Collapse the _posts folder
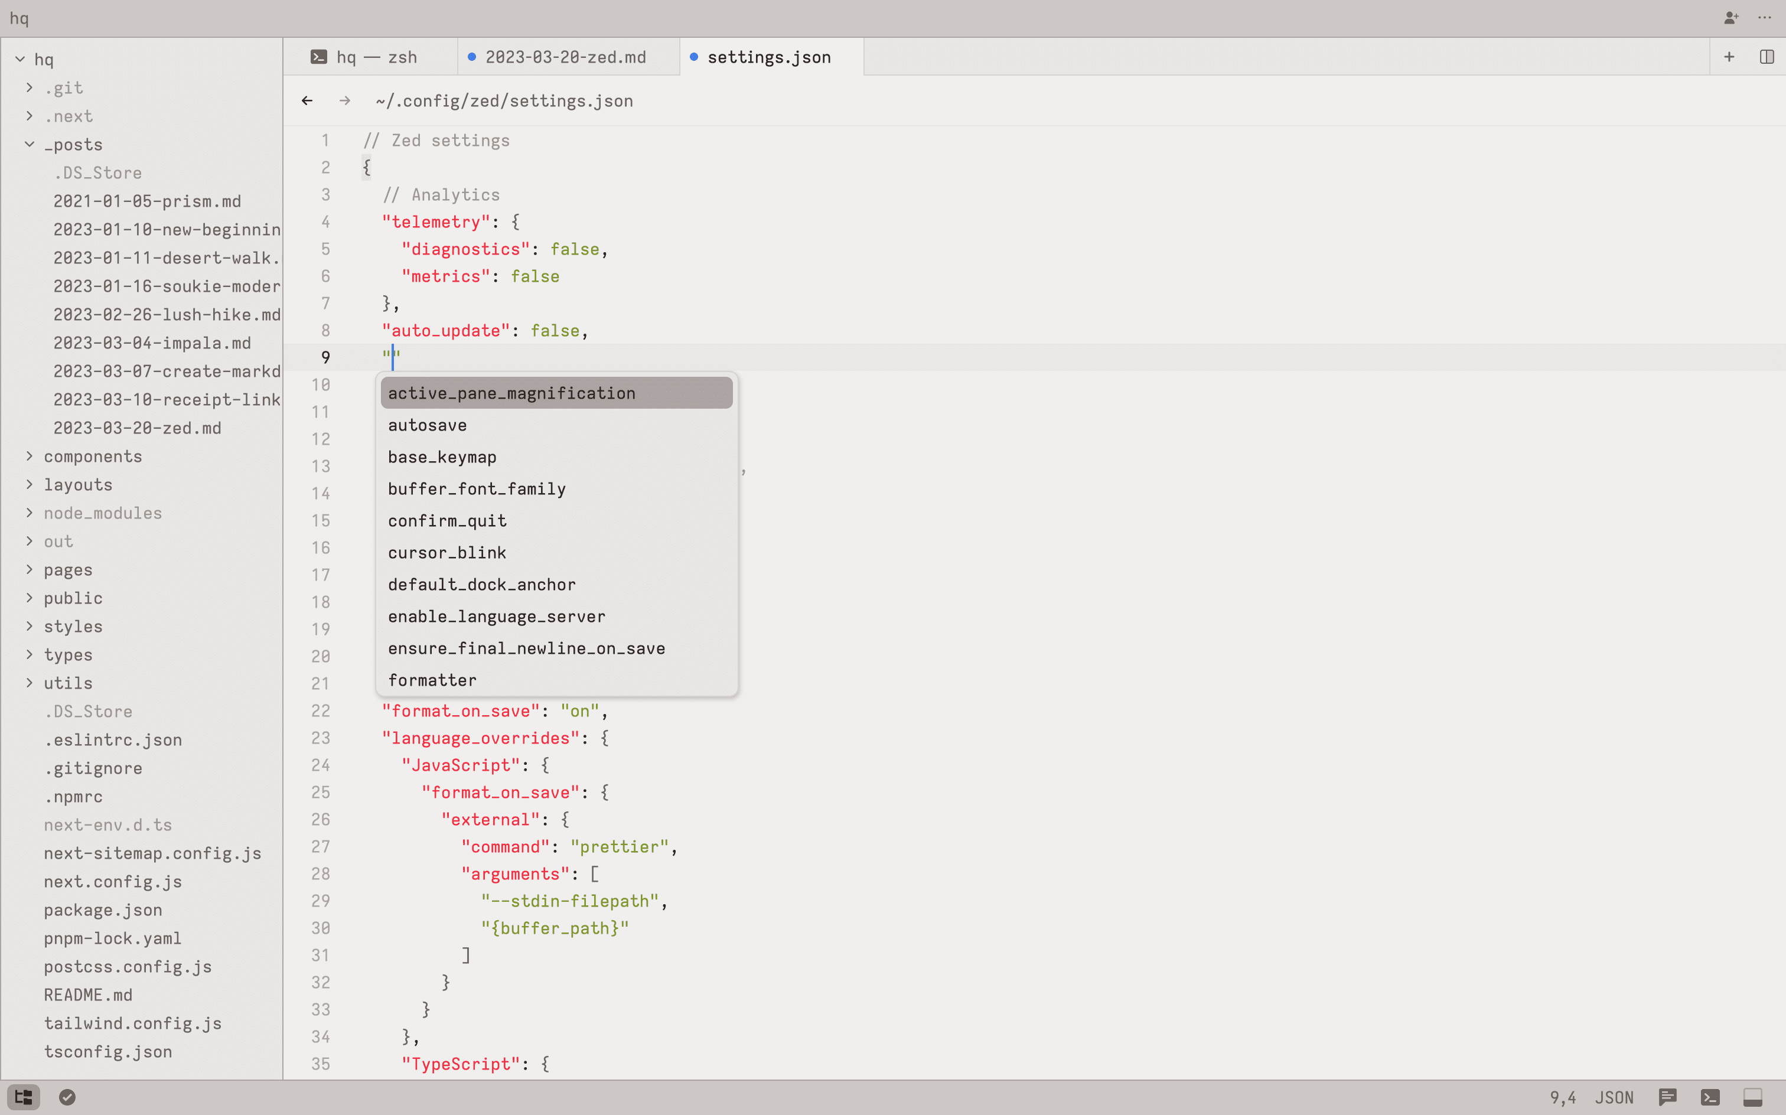The height and width of the screenshot is (1115, 1786). click(30, 144)
